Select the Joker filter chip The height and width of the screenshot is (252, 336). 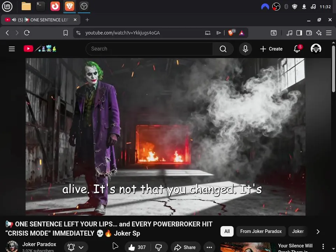[298, 231]
